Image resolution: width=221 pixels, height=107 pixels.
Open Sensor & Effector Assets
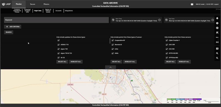[x=48, y=11]
